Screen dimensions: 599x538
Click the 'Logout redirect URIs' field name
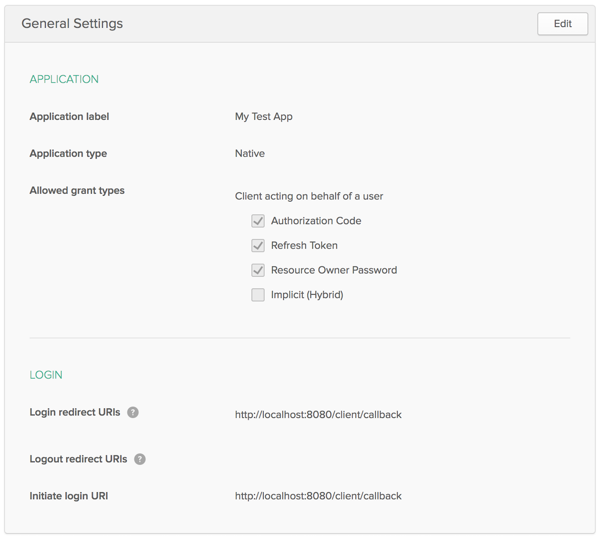pos(78,459)
